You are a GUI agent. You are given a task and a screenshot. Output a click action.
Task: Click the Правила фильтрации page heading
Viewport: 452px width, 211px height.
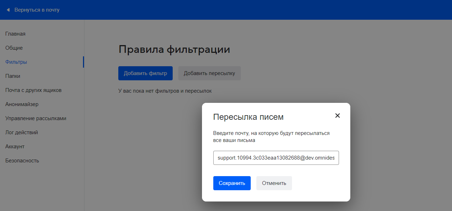(x=174, y=49)
